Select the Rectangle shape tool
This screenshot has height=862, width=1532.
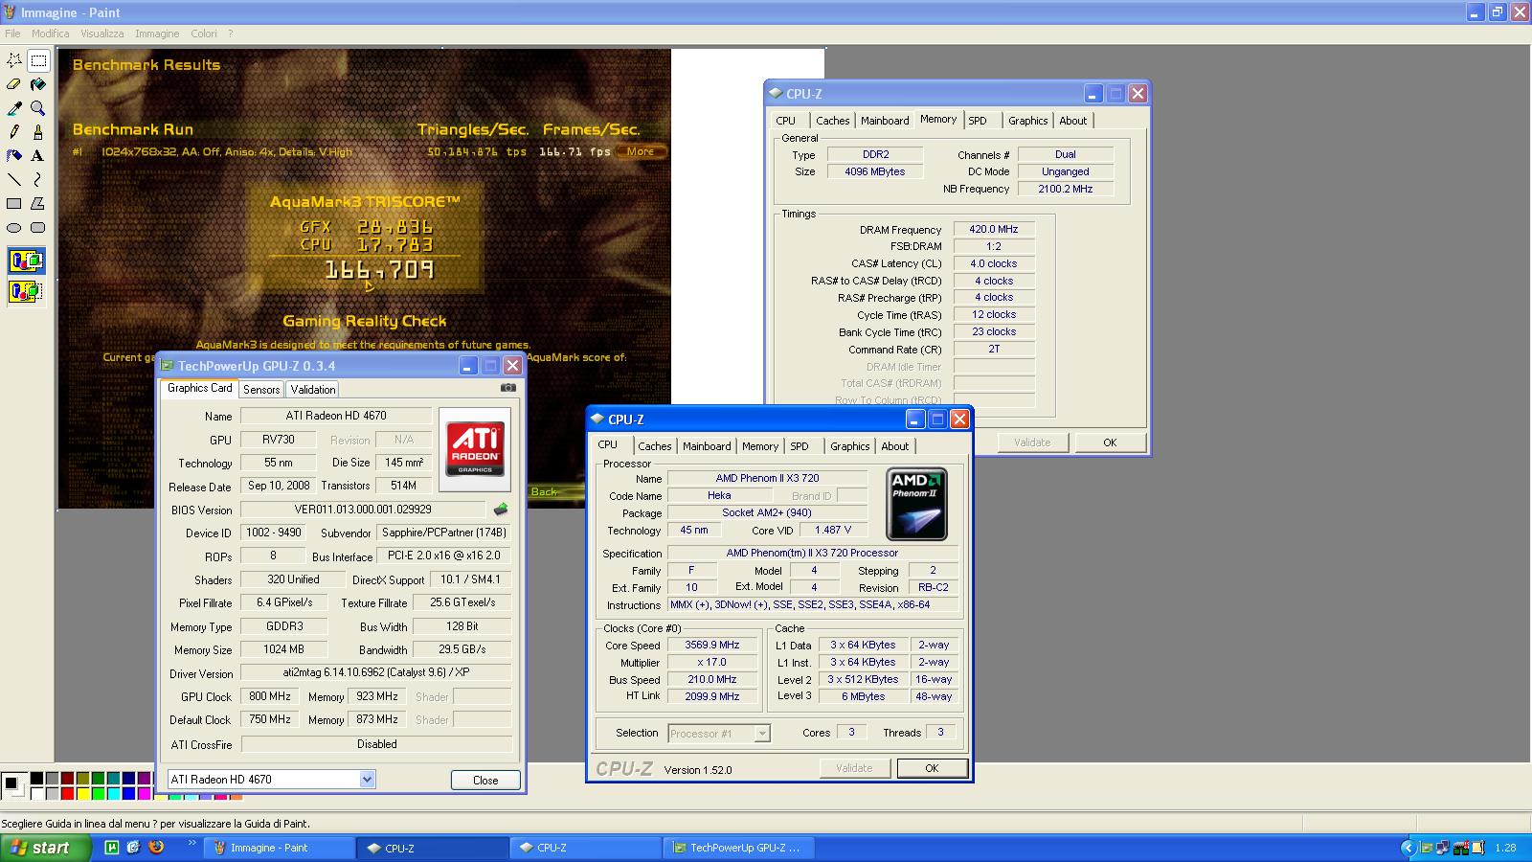(14, 204)
